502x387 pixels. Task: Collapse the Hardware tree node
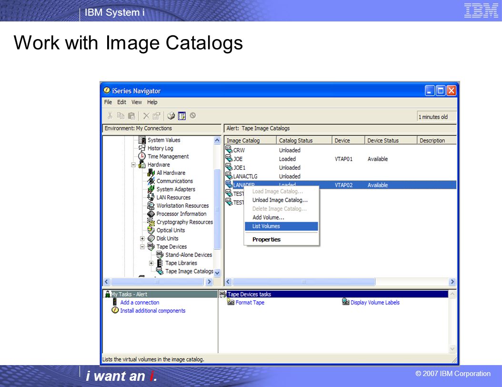[133, 165]
